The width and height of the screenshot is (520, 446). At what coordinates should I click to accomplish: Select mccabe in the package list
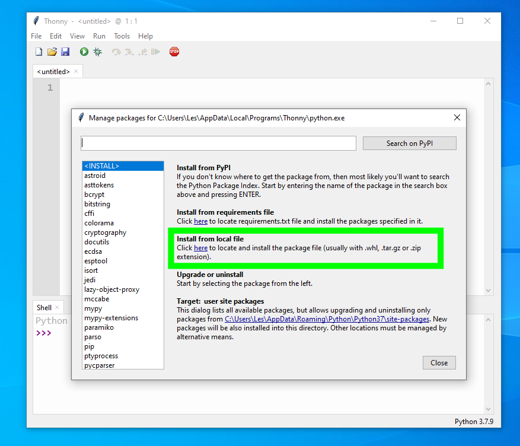pos(123,299)
